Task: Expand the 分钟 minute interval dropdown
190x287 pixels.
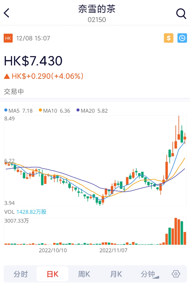Action: 150,274
